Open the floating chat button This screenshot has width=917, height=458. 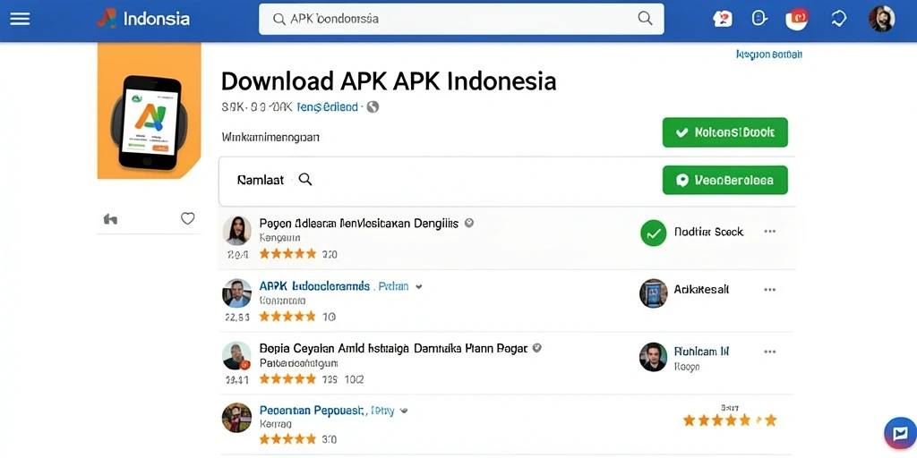[x=900, y=433]
